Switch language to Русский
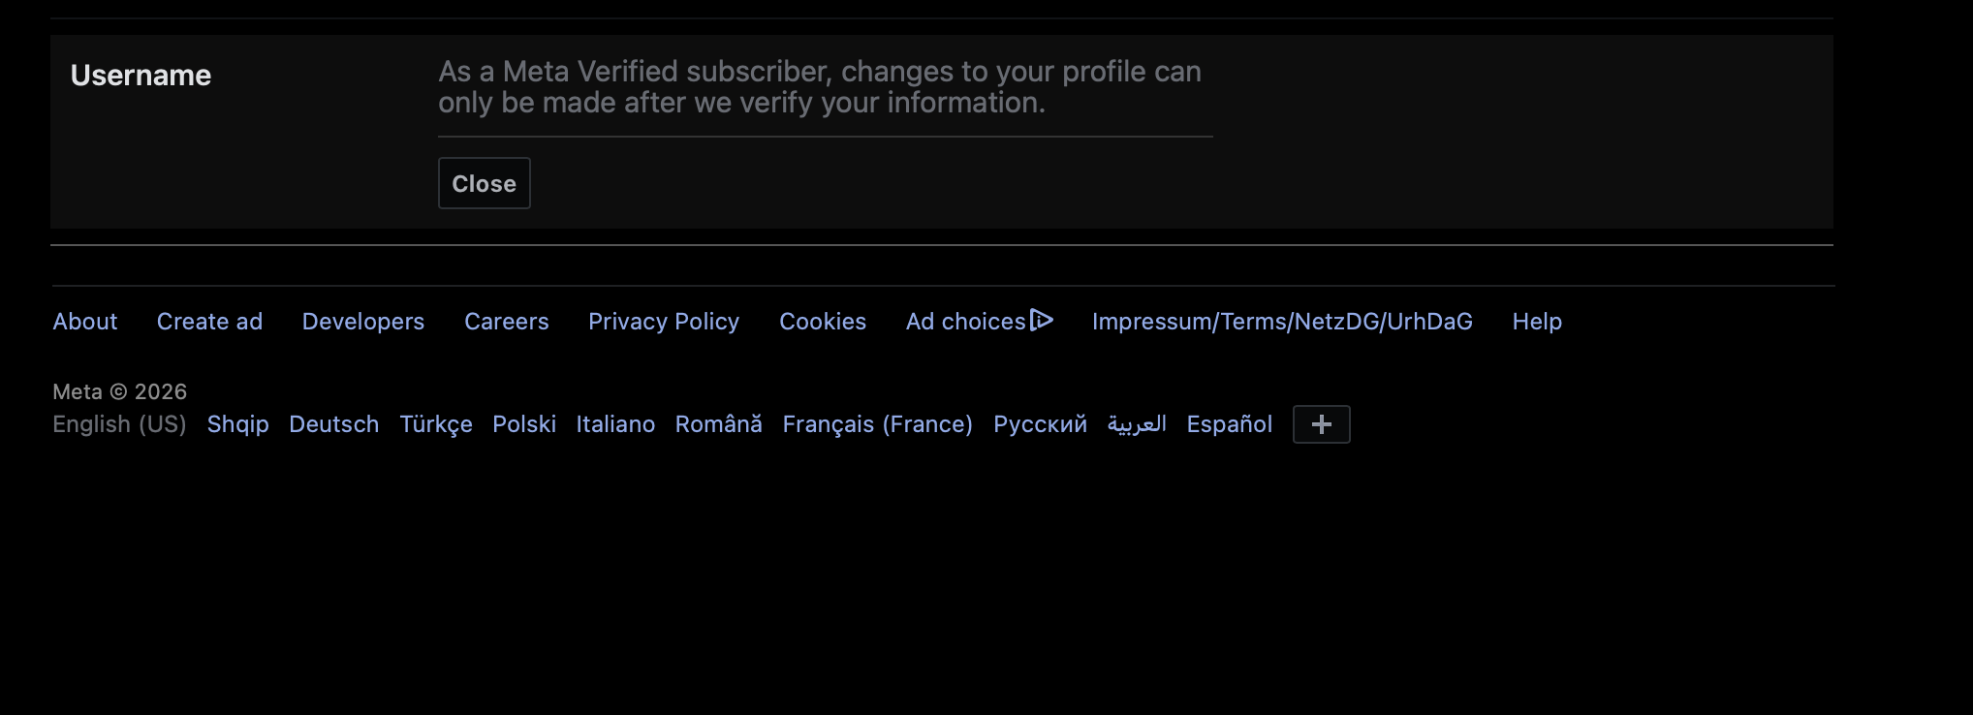The width and height of the screenshot is (1973, 715). tap(1040, 424)
